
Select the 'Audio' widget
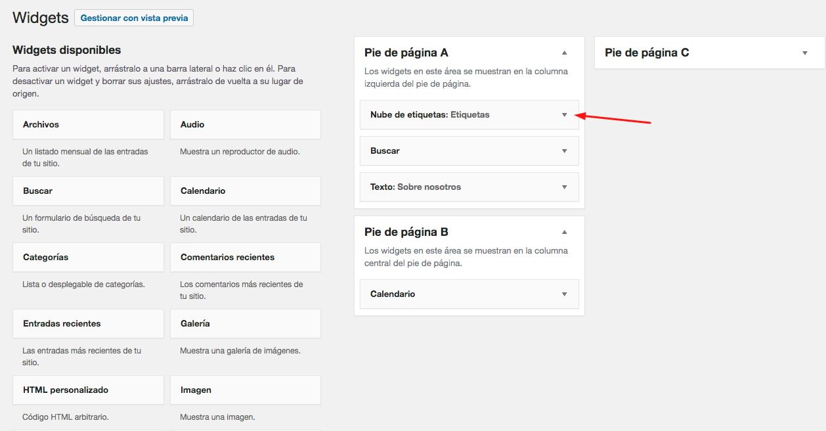(x=245, y=124)
